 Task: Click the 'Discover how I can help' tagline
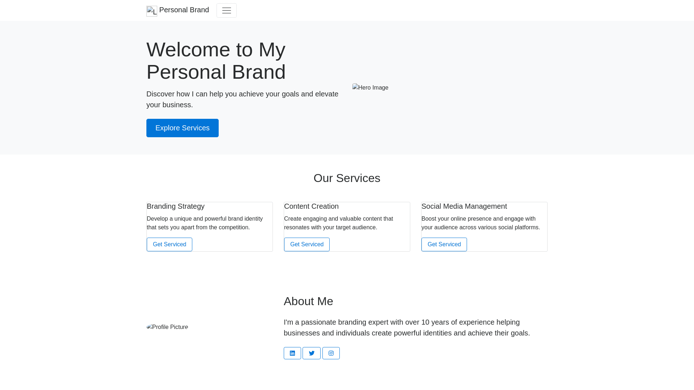click(242, 99)
